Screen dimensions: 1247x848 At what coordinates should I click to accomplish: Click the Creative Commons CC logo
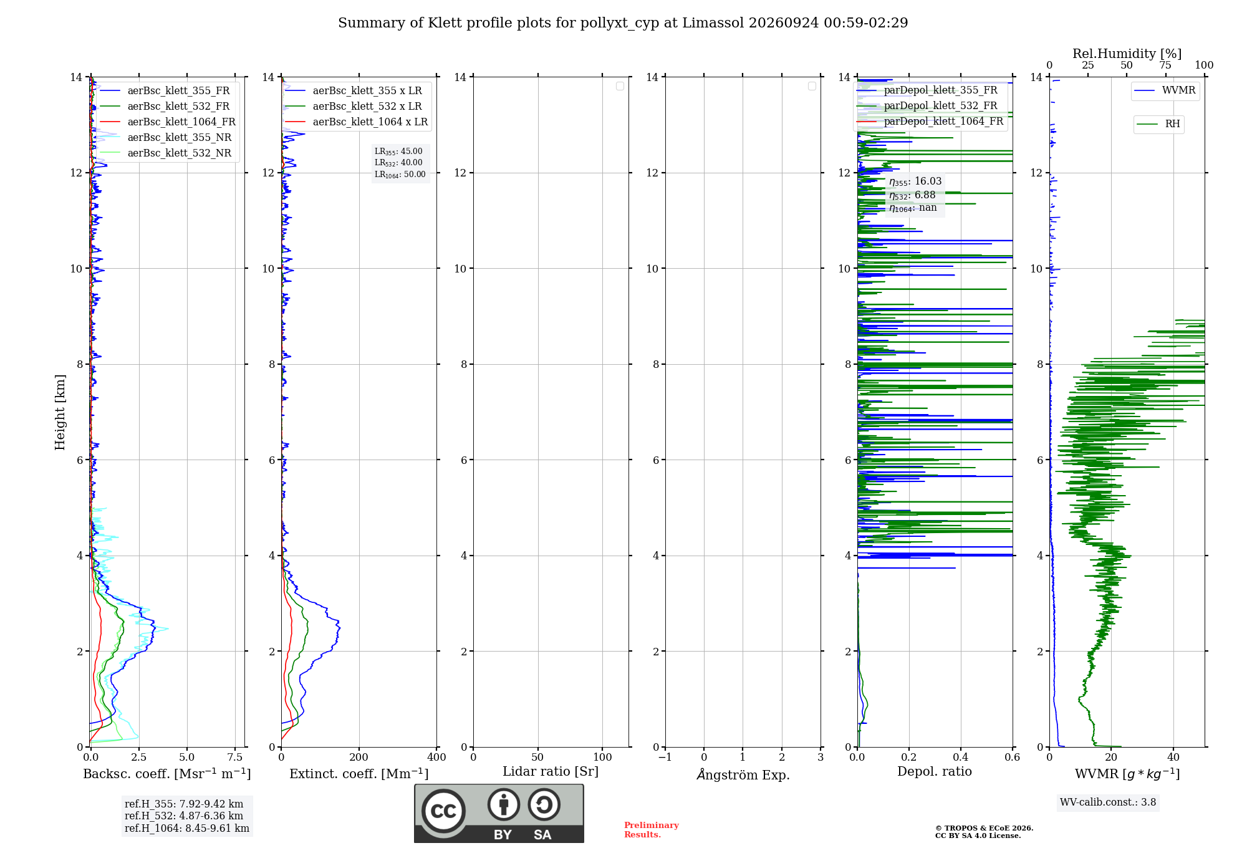pos(443,811)
